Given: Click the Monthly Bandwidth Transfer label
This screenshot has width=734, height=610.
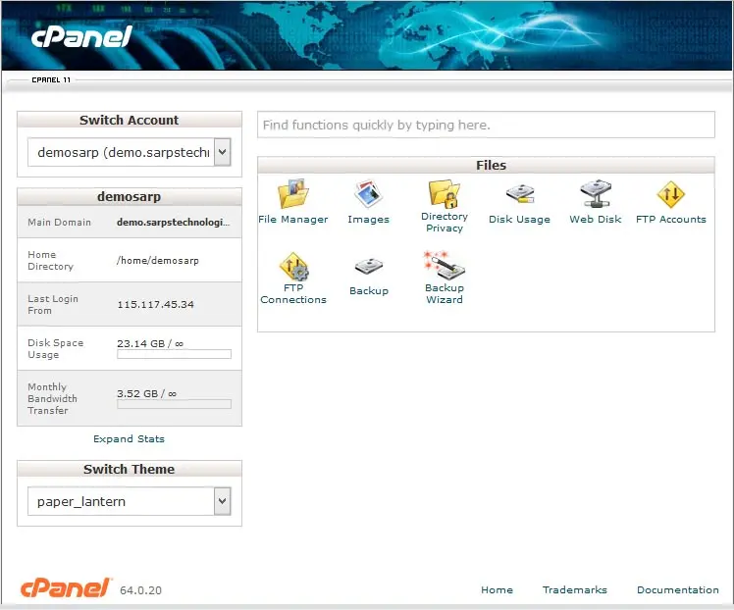Looking at the screenshot, I should tap(52, 398).
